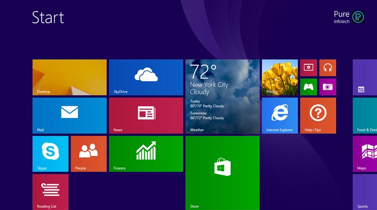Open the Store shopping bag tile
The image size is (377, 210).
coord(222,173)
